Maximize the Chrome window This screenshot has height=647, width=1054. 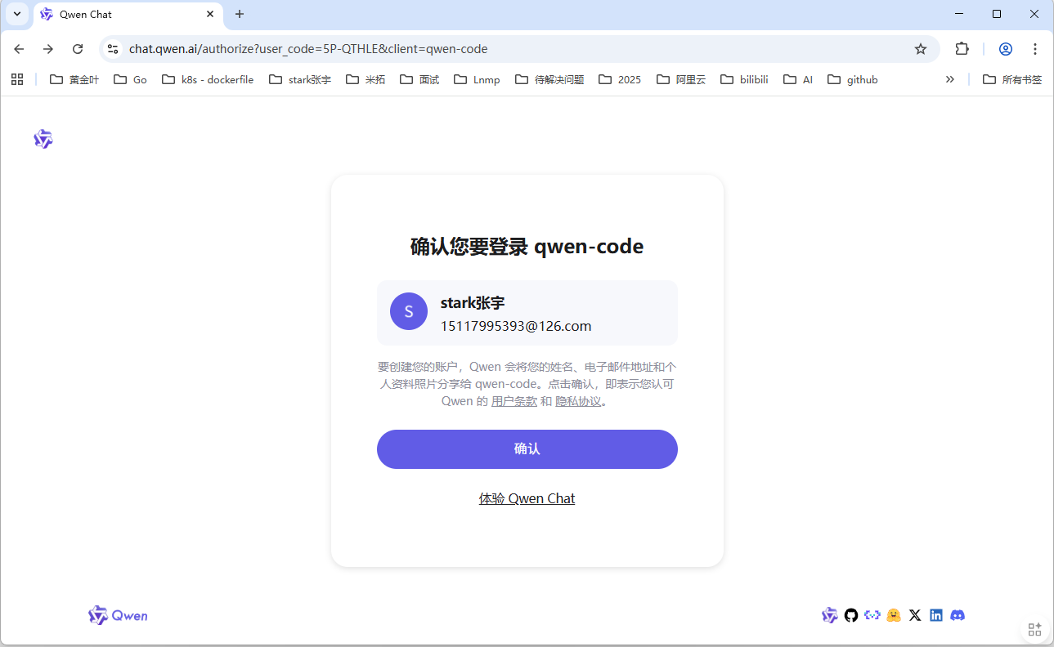point(997,14)
